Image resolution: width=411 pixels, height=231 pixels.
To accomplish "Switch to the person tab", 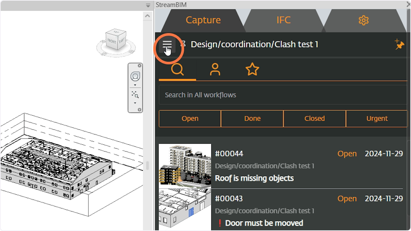I will pos(215,69).
